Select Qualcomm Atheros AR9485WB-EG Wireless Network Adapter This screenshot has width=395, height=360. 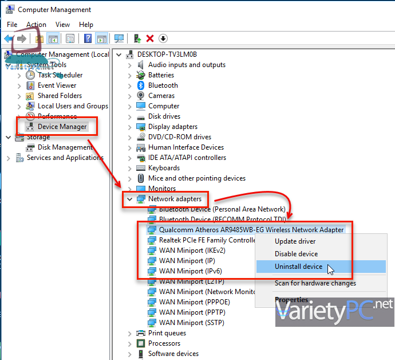pos(251,229)
